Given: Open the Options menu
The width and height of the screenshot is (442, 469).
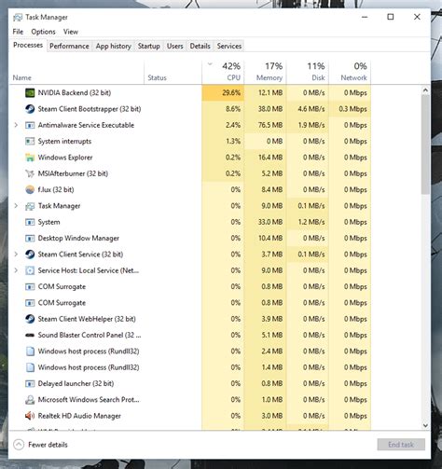Looking at the screenshot, I should (x=43, y=32).
